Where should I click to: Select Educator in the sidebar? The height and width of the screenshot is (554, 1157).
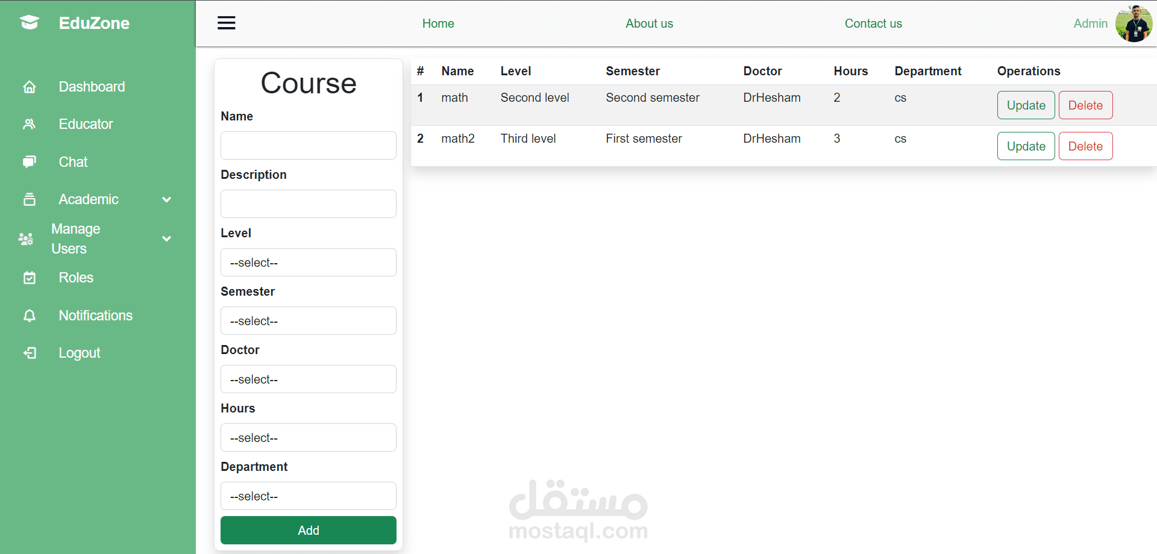[x=86, y=124]
